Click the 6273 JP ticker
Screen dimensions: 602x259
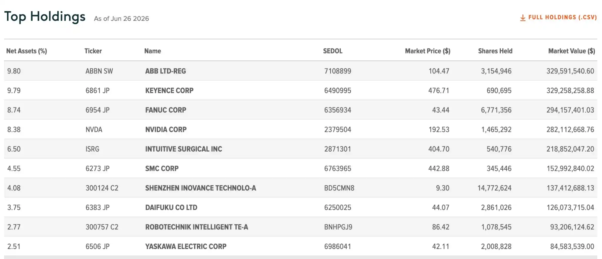[98, 169]
